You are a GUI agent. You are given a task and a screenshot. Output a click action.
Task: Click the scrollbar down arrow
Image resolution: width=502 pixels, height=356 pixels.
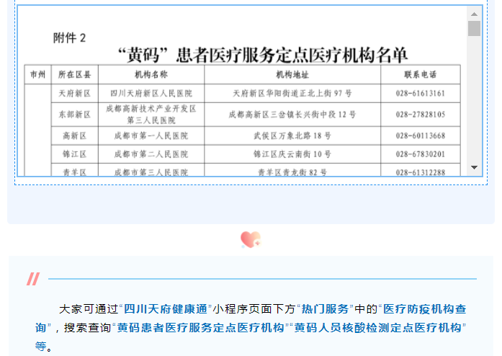coord(474,167)
